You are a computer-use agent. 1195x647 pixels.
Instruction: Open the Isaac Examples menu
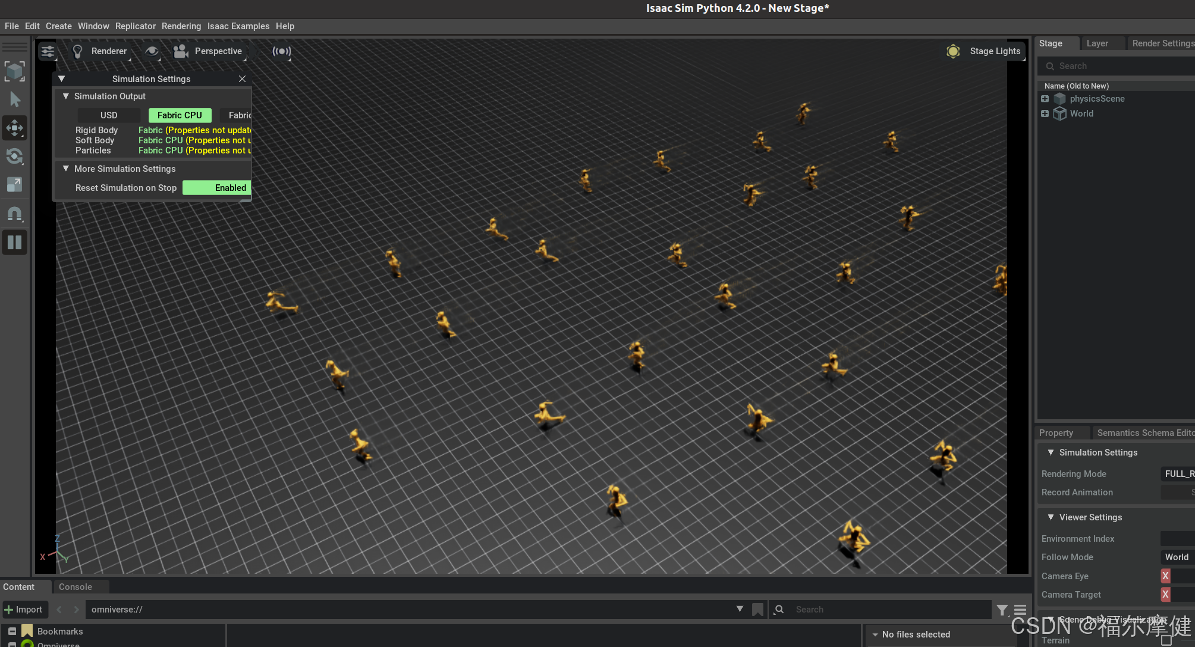(x=238, y=26)
